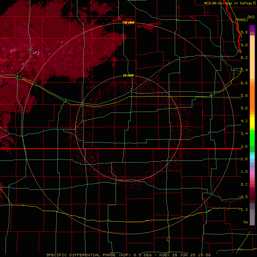Pick the gray segment at color bar bottom
The width and height of the screenshot is (257, 257).
pos(252,217)
